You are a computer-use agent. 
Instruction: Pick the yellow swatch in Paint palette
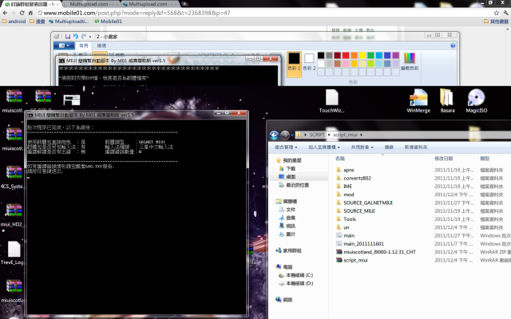[x=362, y=55]
